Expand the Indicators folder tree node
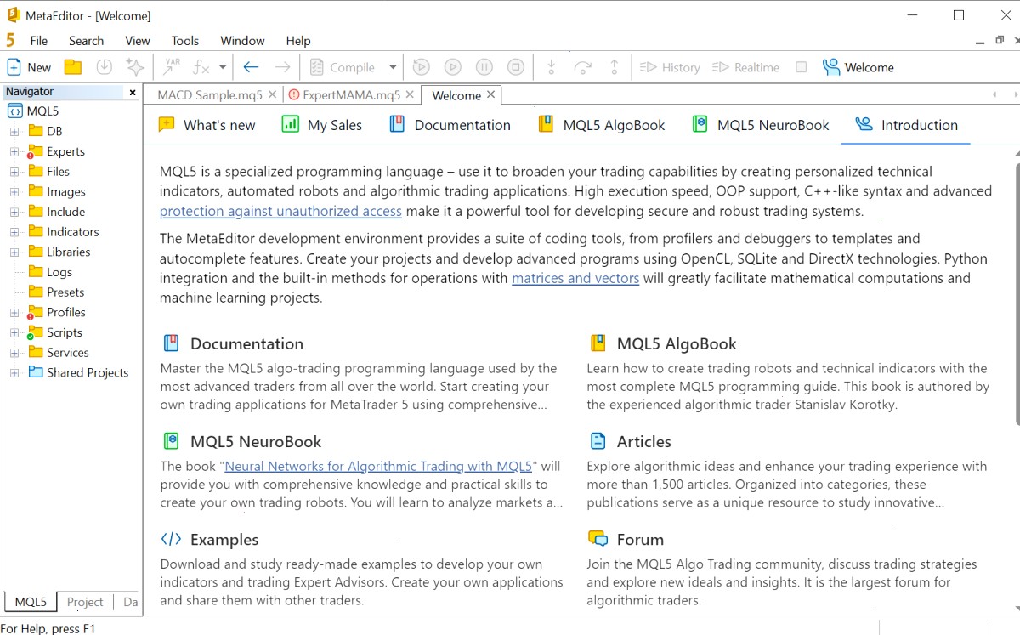 pyautogui.click(x=14, y=232)
